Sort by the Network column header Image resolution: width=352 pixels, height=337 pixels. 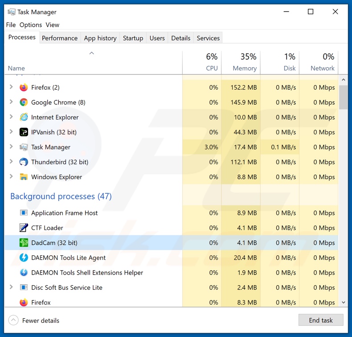[x=319, y=62]
